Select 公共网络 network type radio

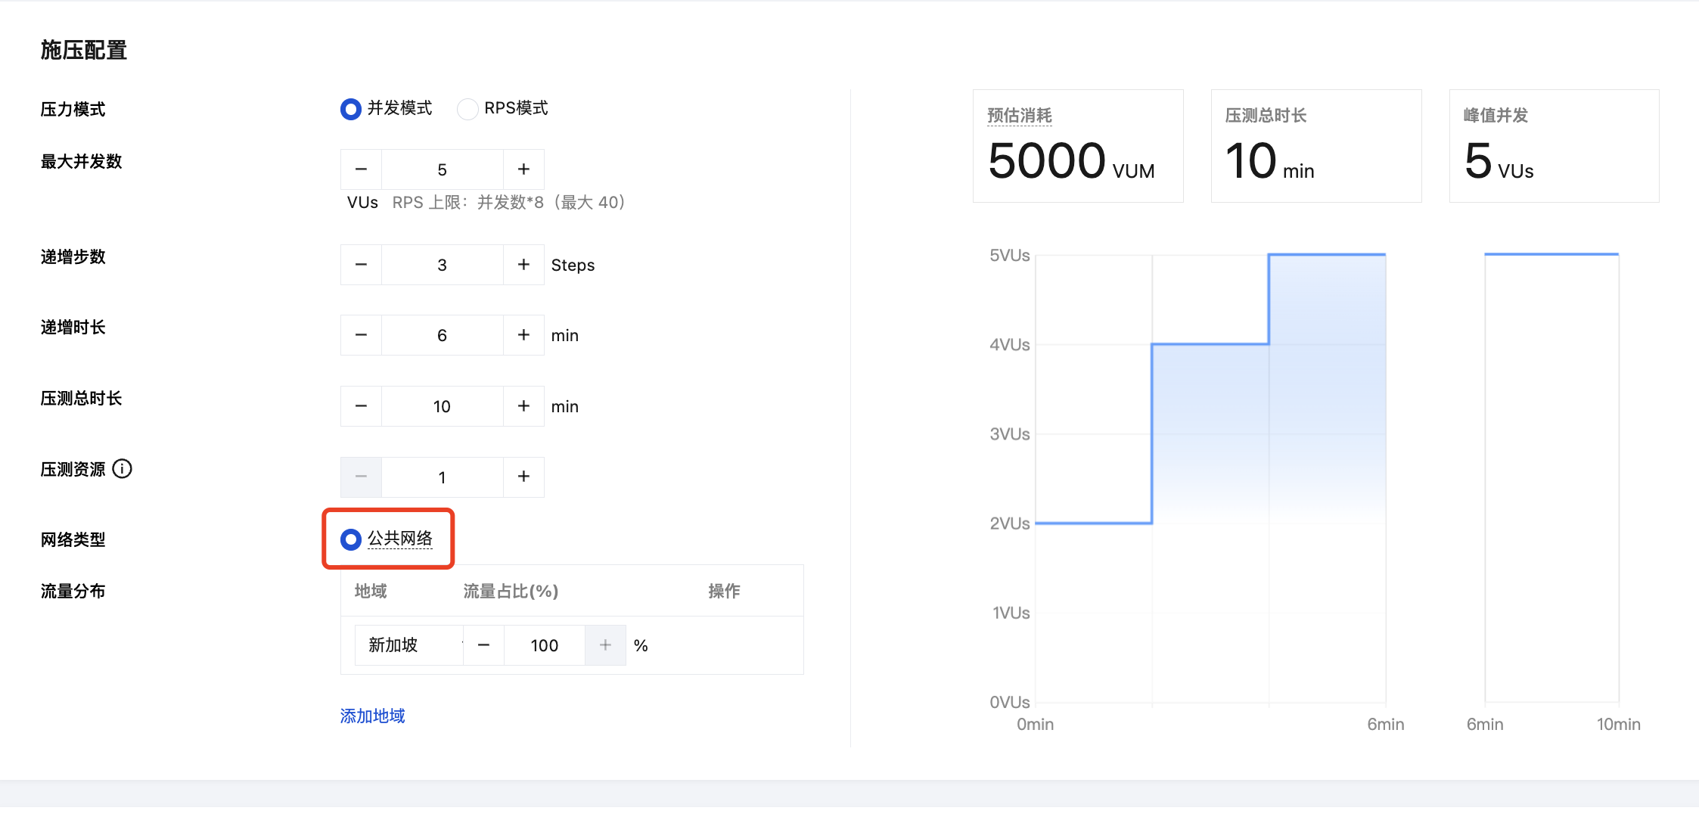point(351,539)
